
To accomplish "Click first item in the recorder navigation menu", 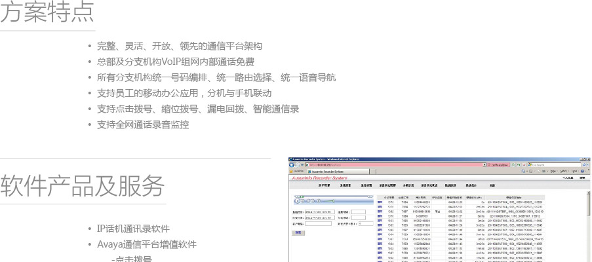I will (324, 185).
